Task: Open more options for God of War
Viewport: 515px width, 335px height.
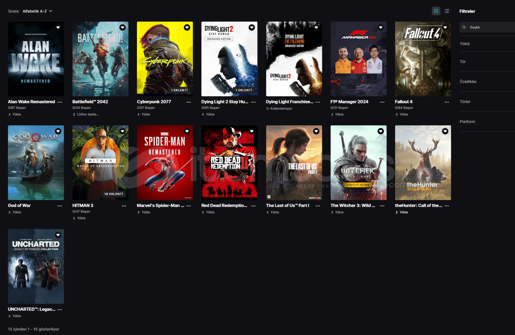Action: (60, 206)
